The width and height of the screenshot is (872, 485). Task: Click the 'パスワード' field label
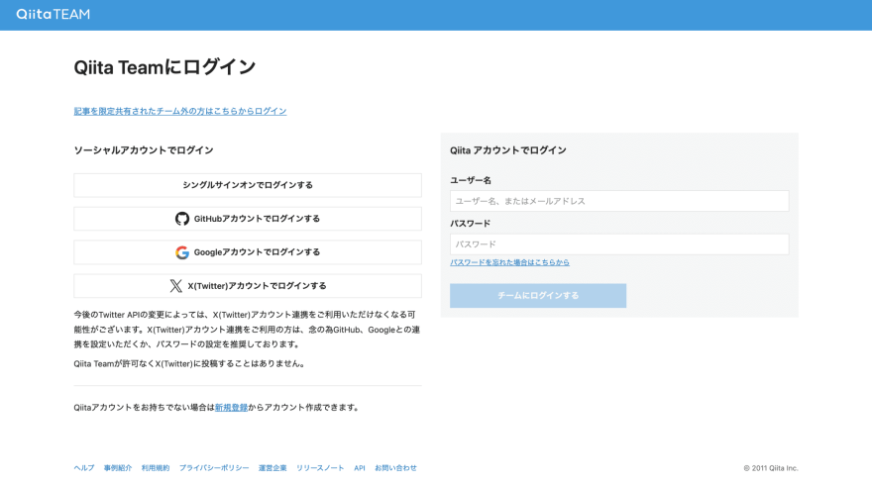tap(470, 224)
